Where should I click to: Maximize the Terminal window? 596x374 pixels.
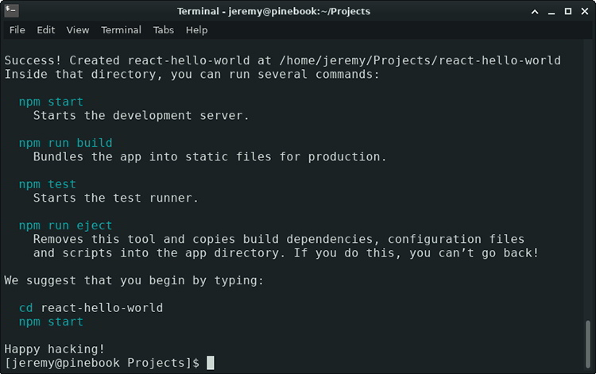coord(568,11)
